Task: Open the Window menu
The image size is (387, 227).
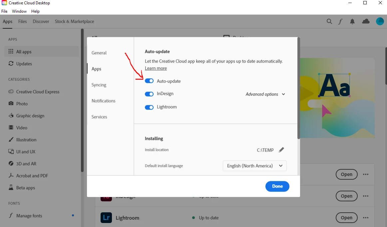Action: tap(19, 11)
